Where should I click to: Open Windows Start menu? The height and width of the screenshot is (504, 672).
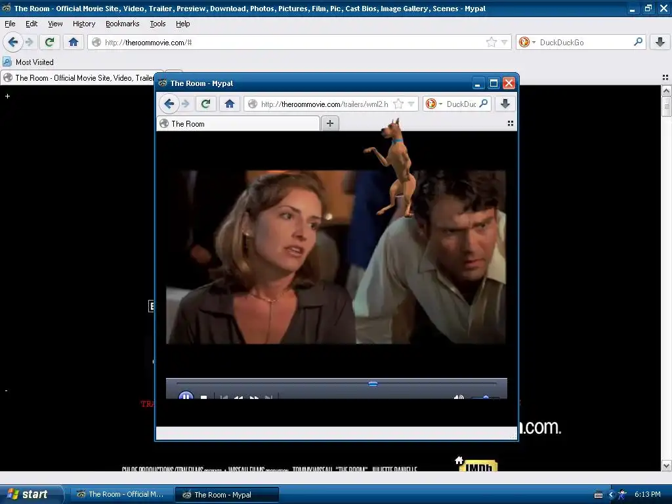pyautogui.click(x=31, y=494)
